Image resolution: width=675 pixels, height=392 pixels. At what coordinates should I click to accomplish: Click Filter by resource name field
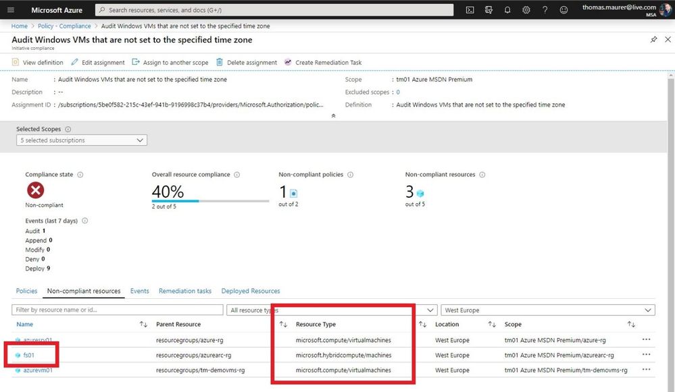coord(117,310)
